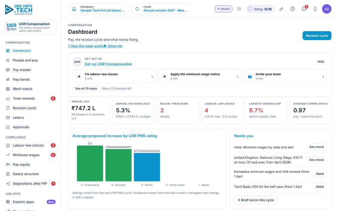338x211 pixels.
Task: Open Revision cycle in sidebar
Action: [31, 108]
